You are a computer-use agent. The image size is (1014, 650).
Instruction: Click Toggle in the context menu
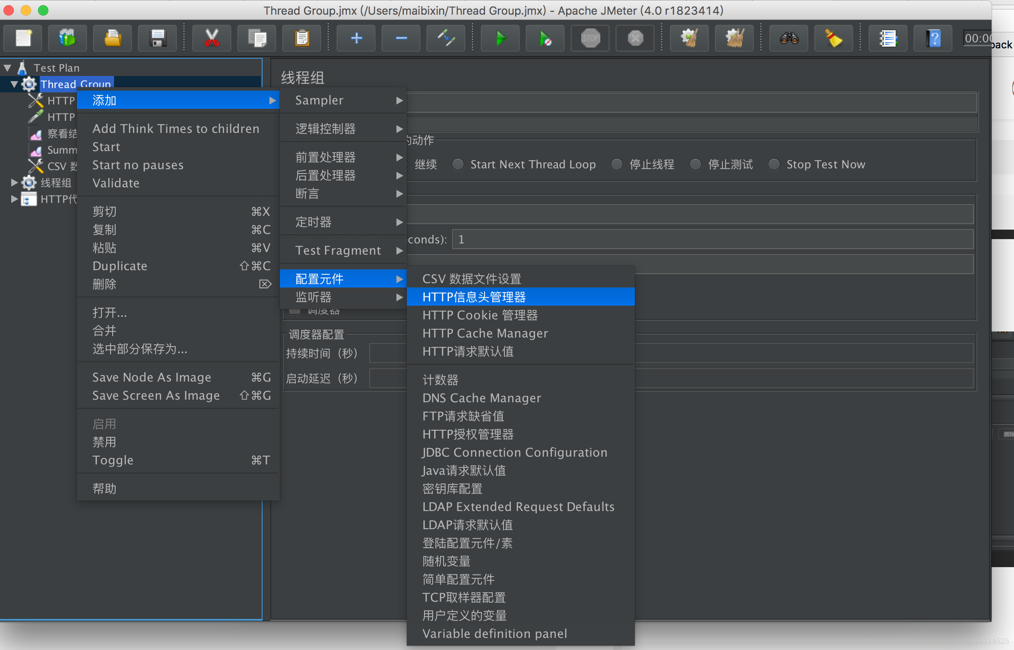pos(178,460)
